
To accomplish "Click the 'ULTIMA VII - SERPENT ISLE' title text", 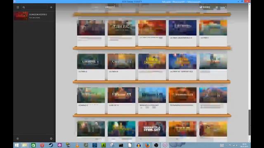I will coord(181,72).
